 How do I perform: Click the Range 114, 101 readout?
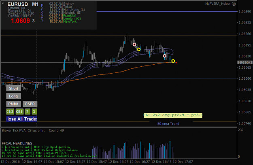point(20,11)
